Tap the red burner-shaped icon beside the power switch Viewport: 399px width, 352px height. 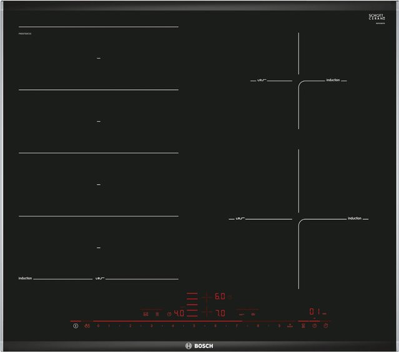(x=87, y=326)
